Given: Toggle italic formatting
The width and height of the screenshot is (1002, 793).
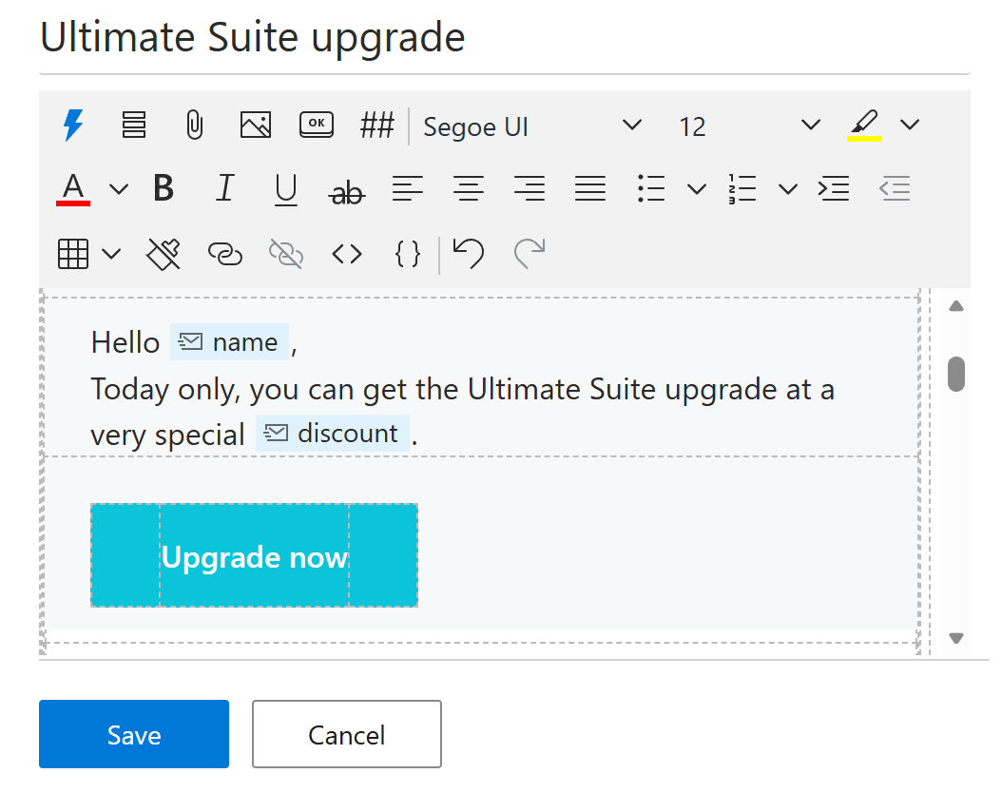Looking at the screenshot, I should point(224,188).
